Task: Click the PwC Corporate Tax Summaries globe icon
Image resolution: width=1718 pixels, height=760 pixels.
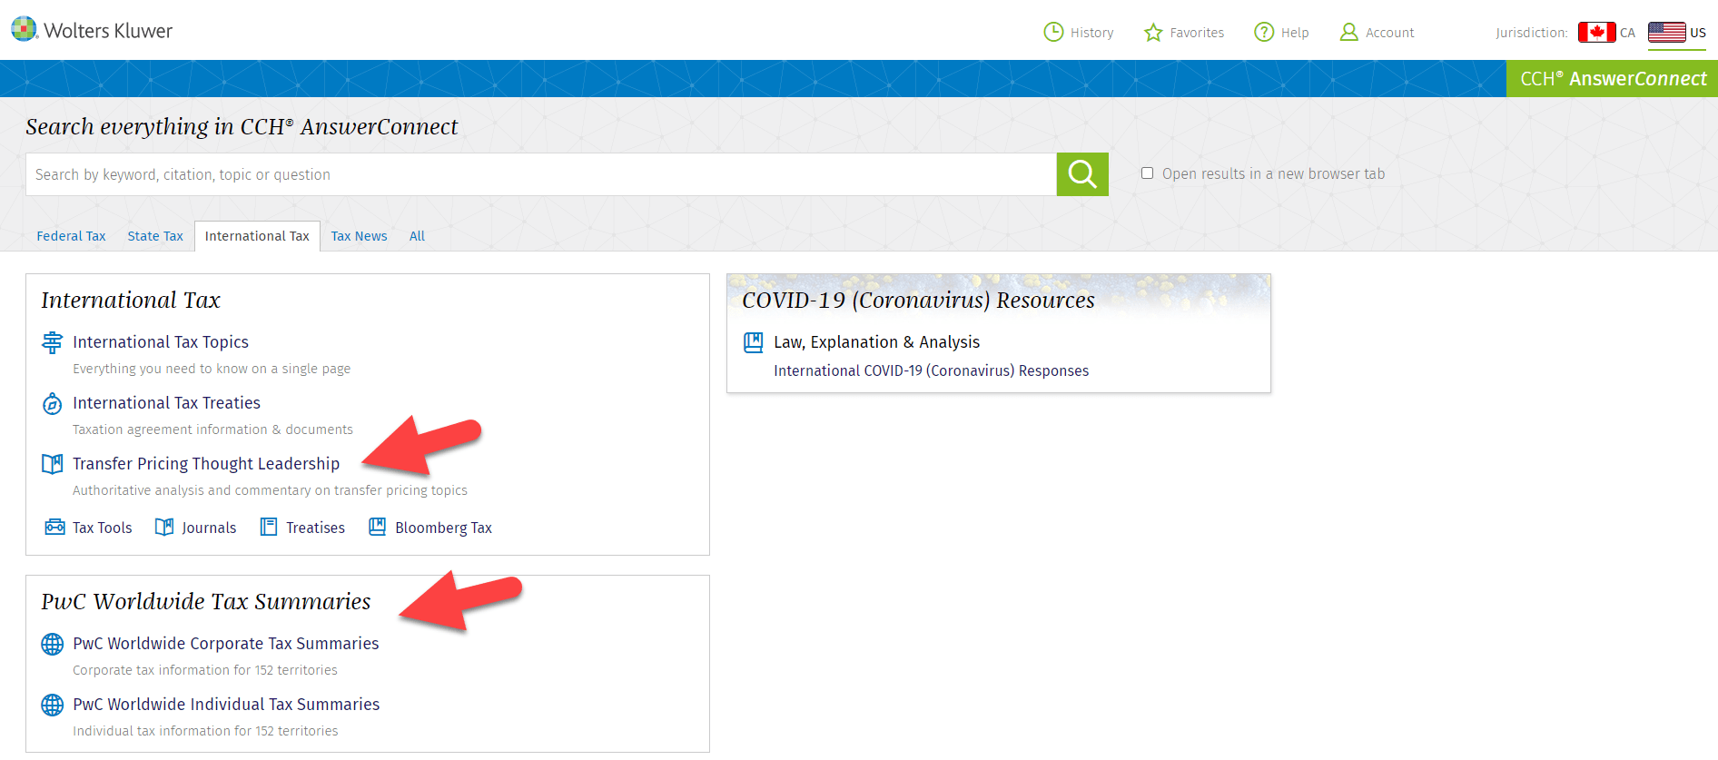Action: pos(53,644)
